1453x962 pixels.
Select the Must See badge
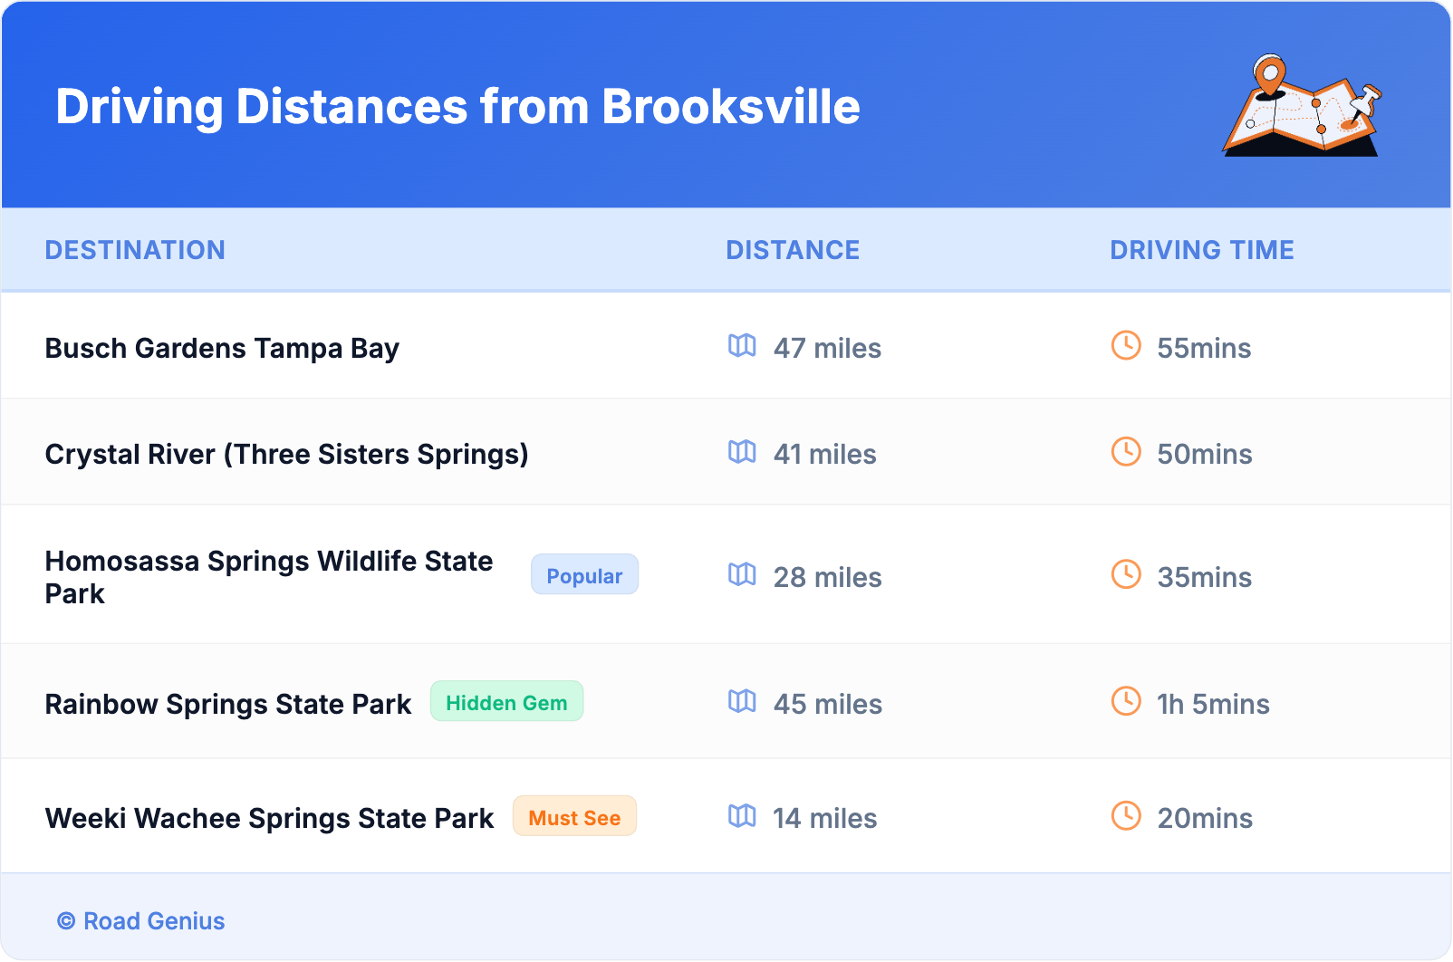(x=574, y=817)
